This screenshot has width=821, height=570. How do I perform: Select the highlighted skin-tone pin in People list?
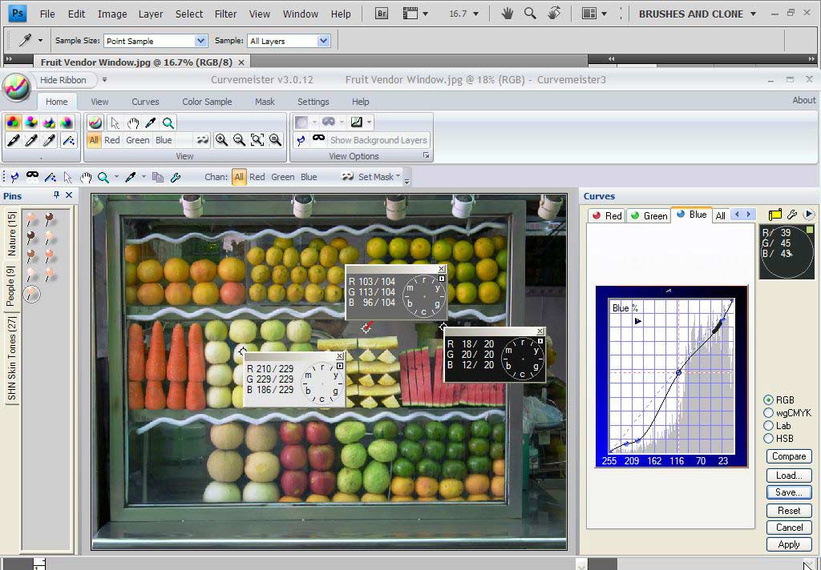[x=32, y=293]
